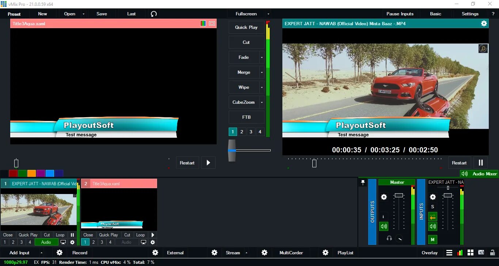499x266 pixels.
Task: Expand the Stream arrow
Action: click(247, 252)
